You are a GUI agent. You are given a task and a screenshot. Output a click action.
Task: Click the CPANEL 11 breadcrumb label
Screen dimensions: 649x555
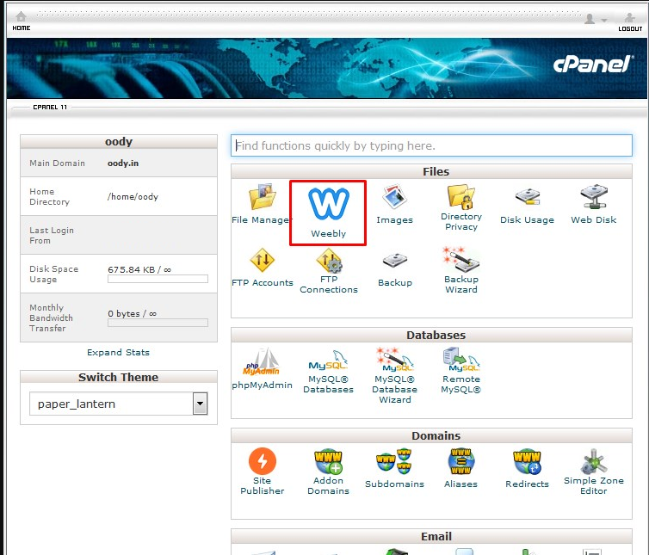[50, 107]
